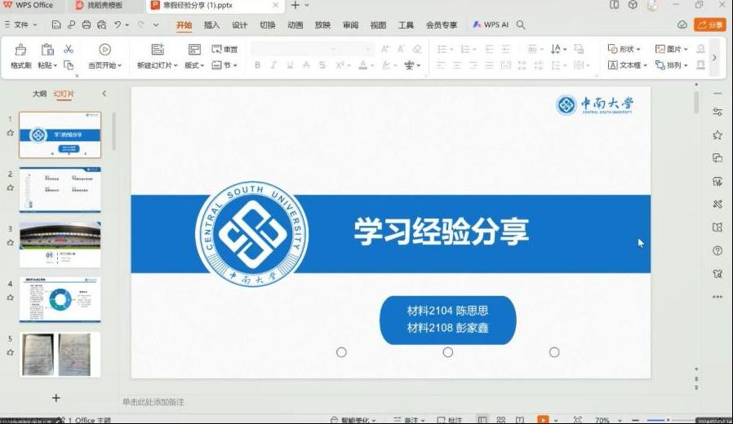Click the scissors cut icon

pos(69,50)
